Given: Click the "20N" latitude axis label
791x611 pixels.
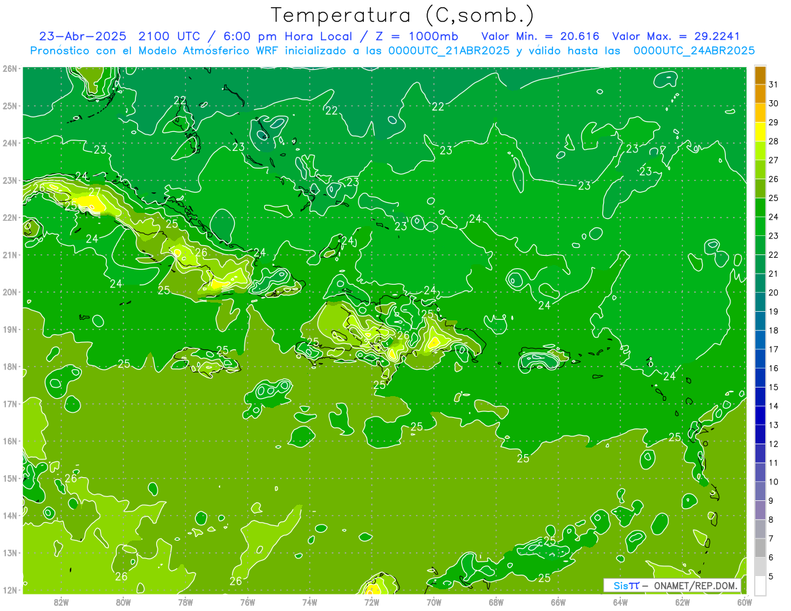Looking at the screenshot, I should point(10,292).
